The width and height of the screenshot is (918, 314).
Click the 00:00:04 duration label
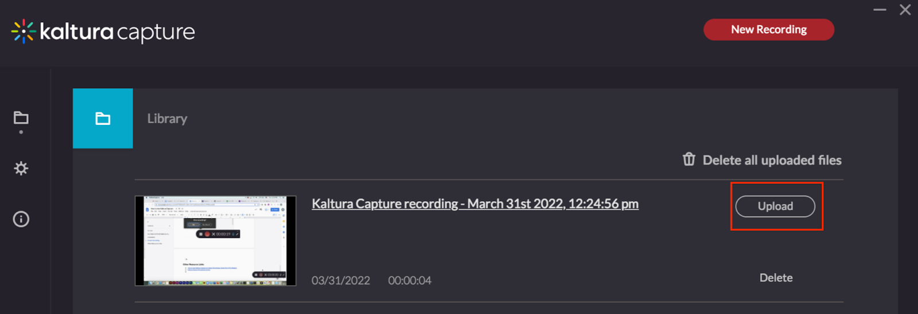coord(410,281)
